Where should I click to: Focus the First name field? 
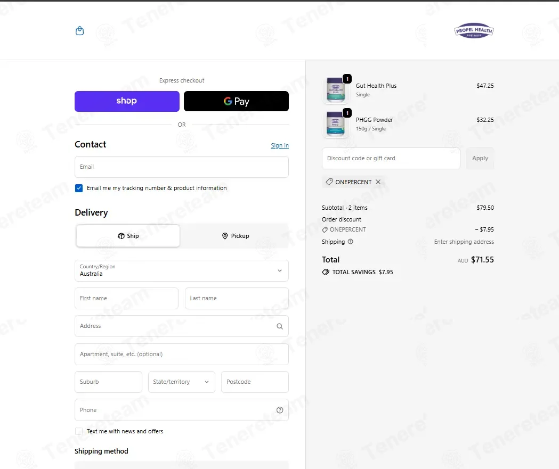[126, 299]
